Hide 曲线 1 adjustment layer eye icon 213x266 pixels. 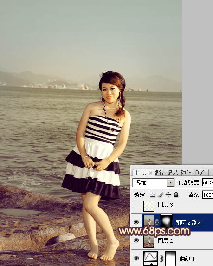click(x=136, y=258)
